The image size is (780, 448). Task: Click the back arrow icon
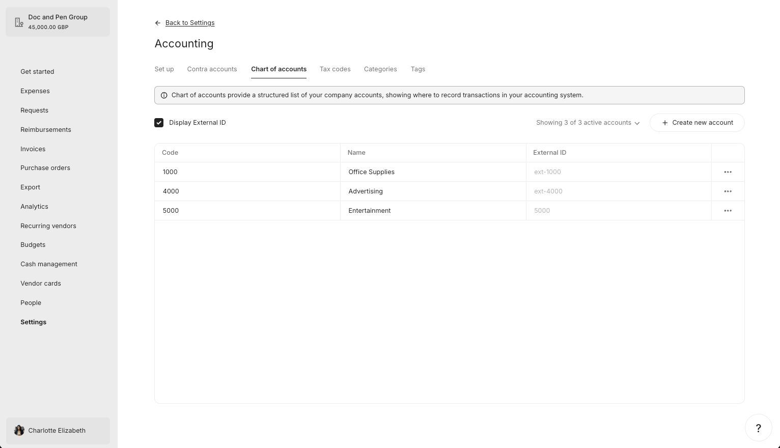click(158, 23)
